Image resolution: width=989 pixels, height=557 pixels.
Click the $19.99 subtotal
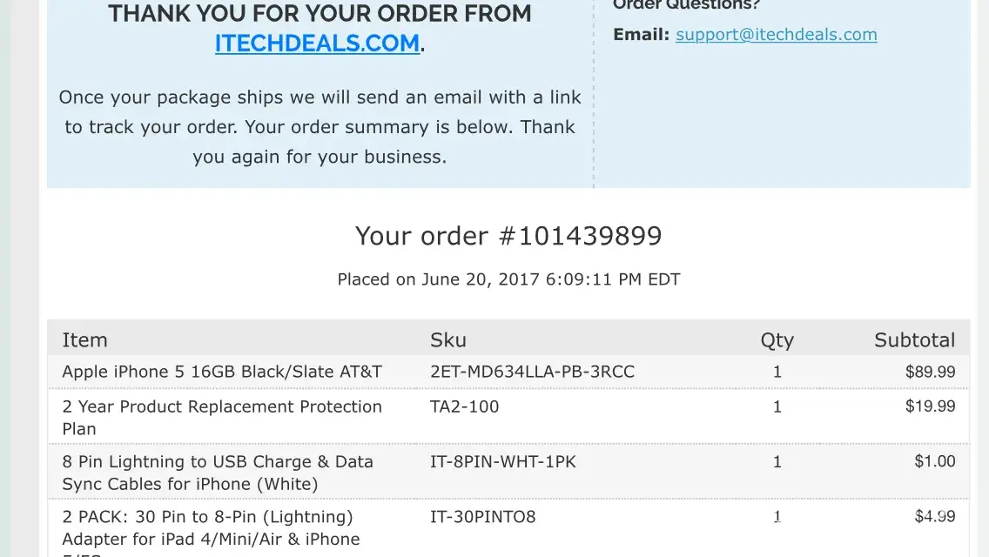coord(930,406)
